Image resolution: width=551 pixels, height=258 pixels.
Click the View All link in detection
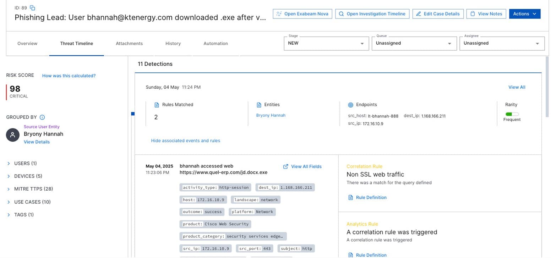517,87
